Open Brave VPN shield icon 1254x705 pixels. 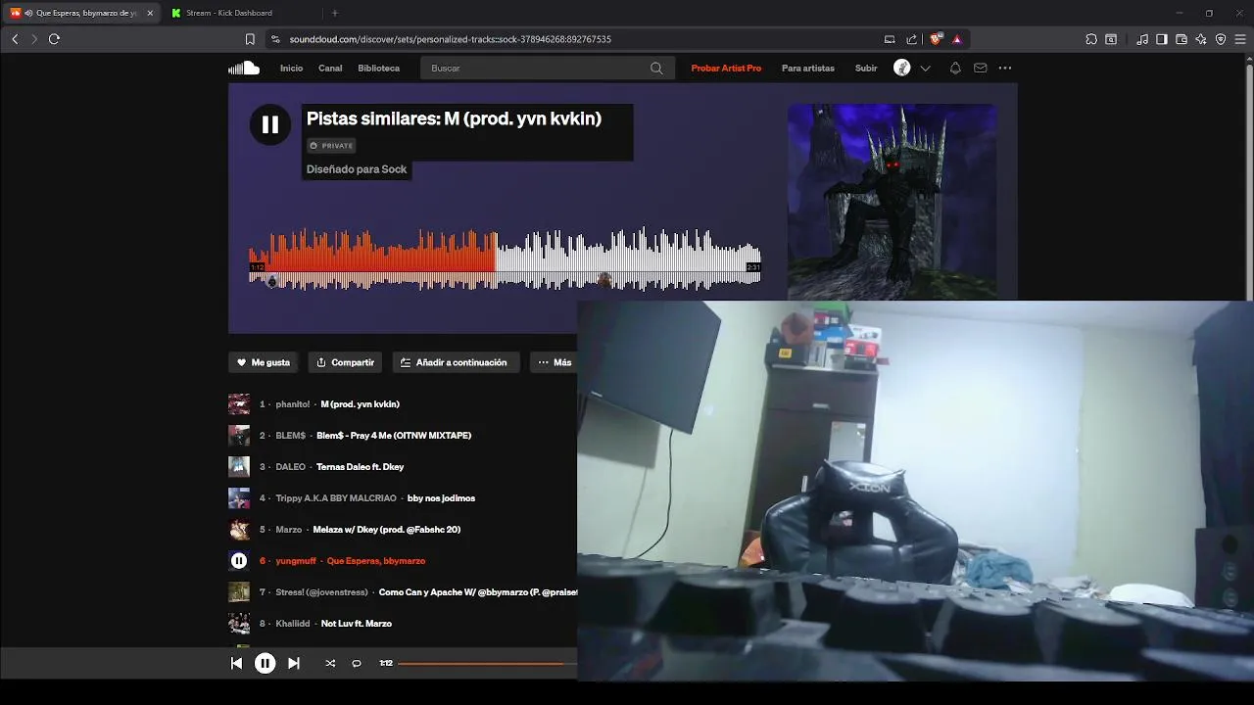1221,39
